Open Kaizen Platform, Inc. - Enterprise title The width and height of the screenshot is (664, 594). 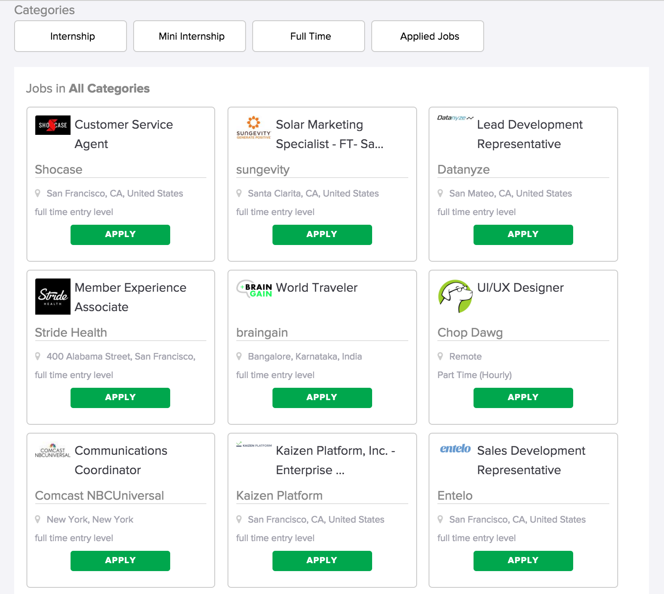(x=336, y=460)
